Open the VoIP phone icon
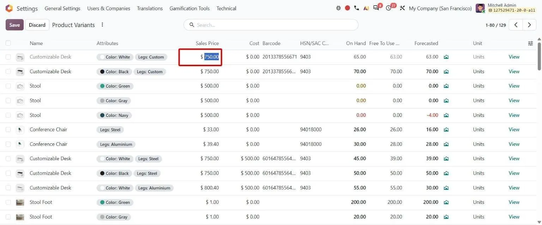542x225 pixels. 357,8
